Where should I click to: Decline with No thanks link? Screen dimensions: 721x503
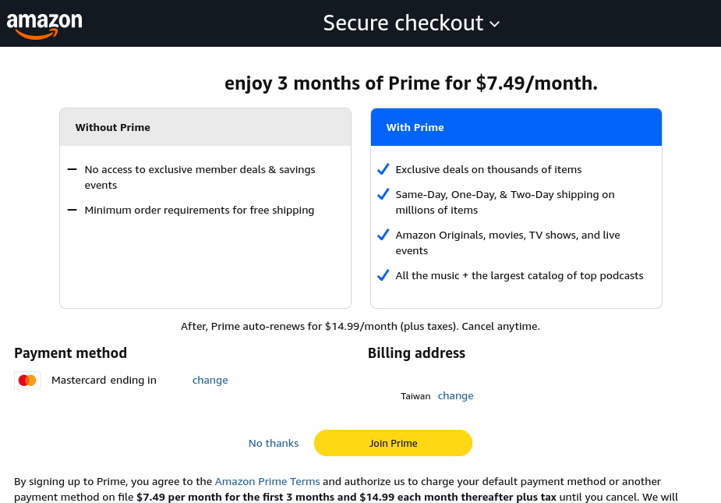click(274, 443)
